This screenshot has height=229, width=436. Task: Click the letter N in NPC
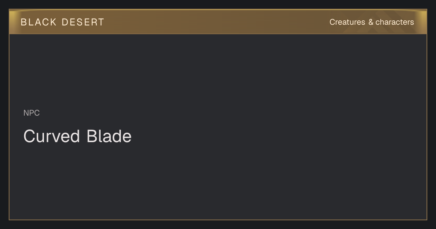pos(26,113)
